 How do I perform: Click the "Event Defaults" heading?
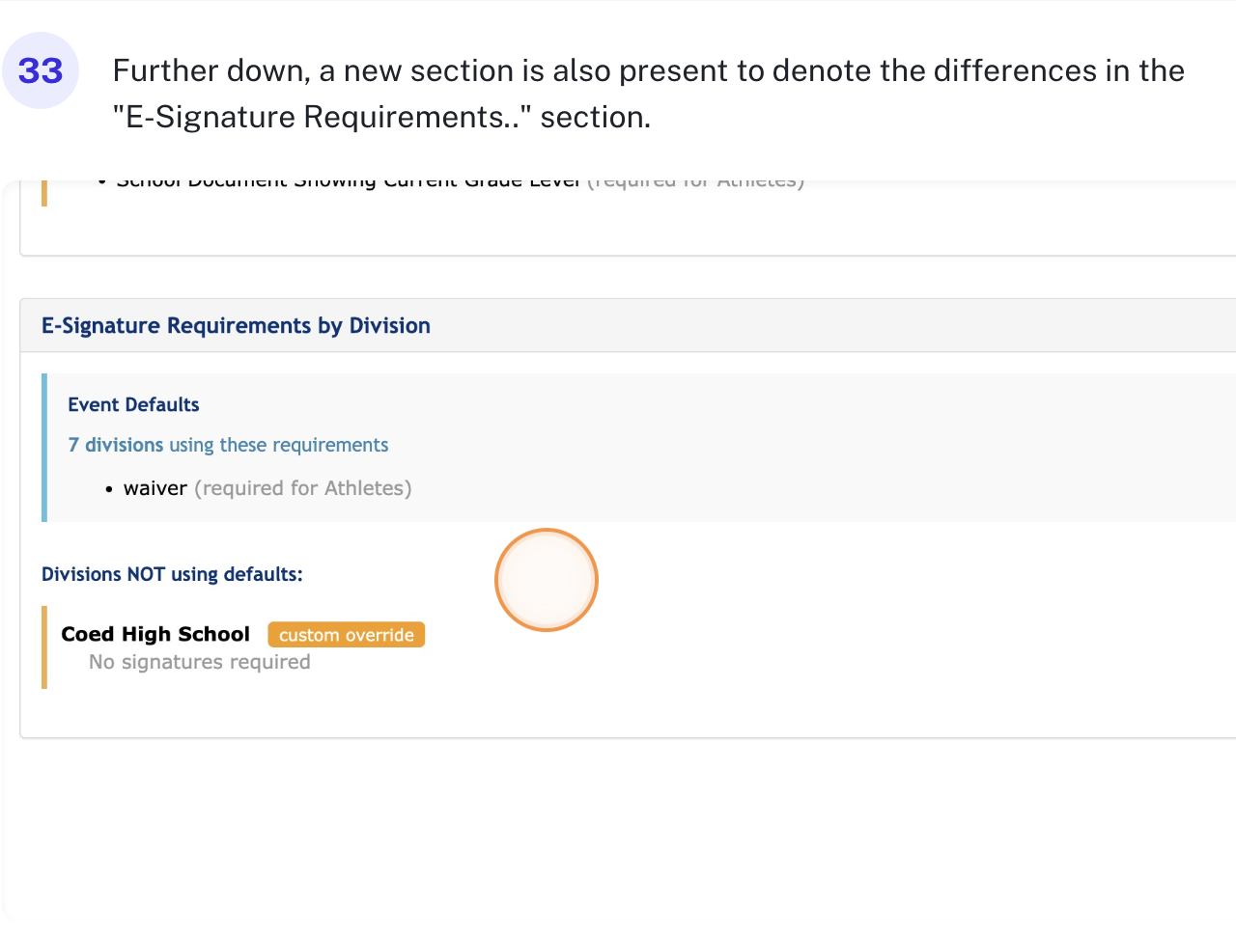pos(133,404)
